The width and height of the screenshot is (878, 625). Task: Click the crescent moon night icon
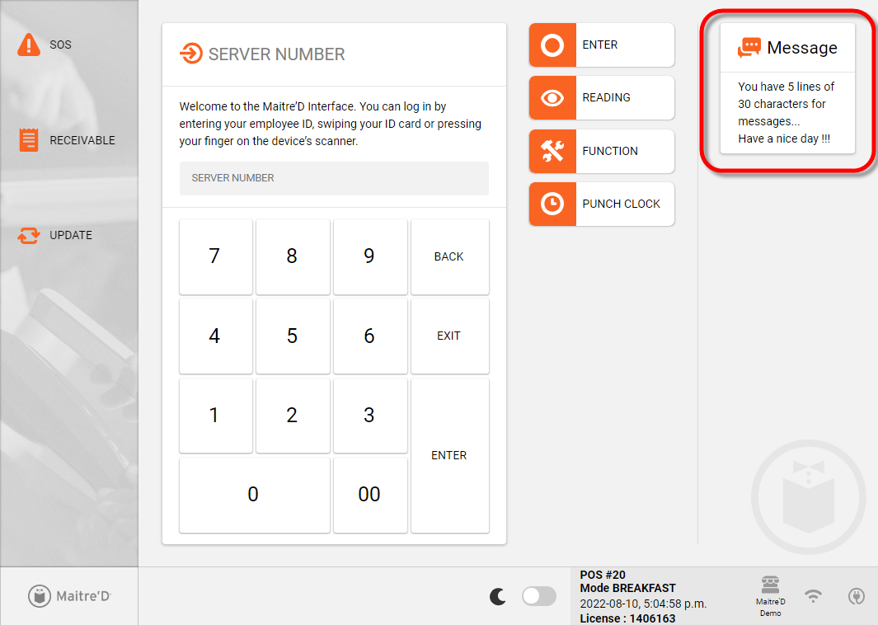(498, 596)
